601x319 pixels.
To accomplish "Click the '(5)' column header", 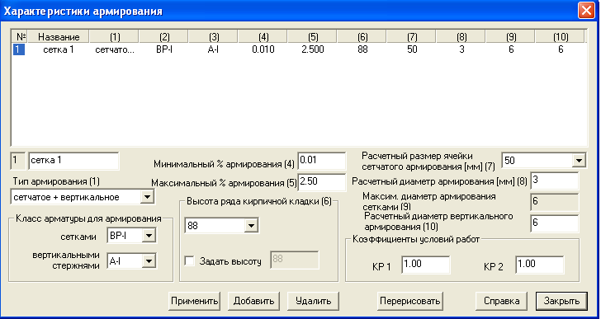I will click(312, 37).
